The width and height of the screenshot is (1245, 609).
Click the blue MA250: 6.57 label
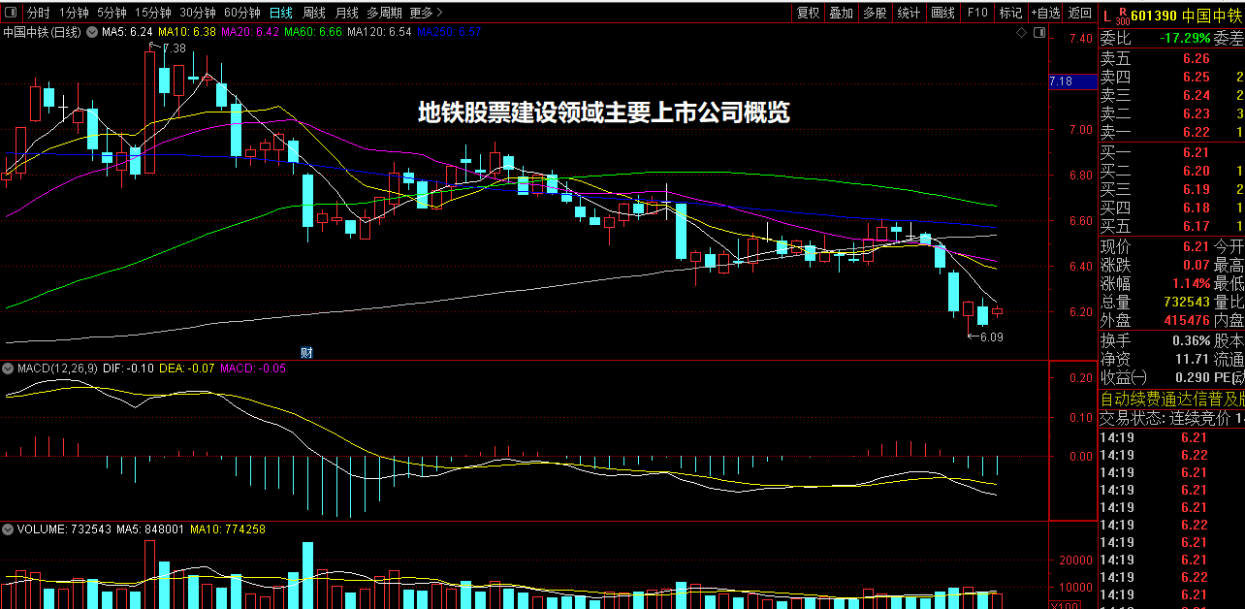[x=449, y=33]
